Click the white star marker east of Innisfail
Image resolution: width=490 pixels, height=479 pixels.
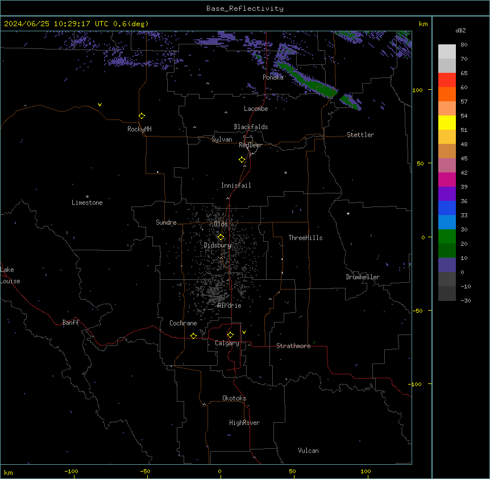point(285,172)
